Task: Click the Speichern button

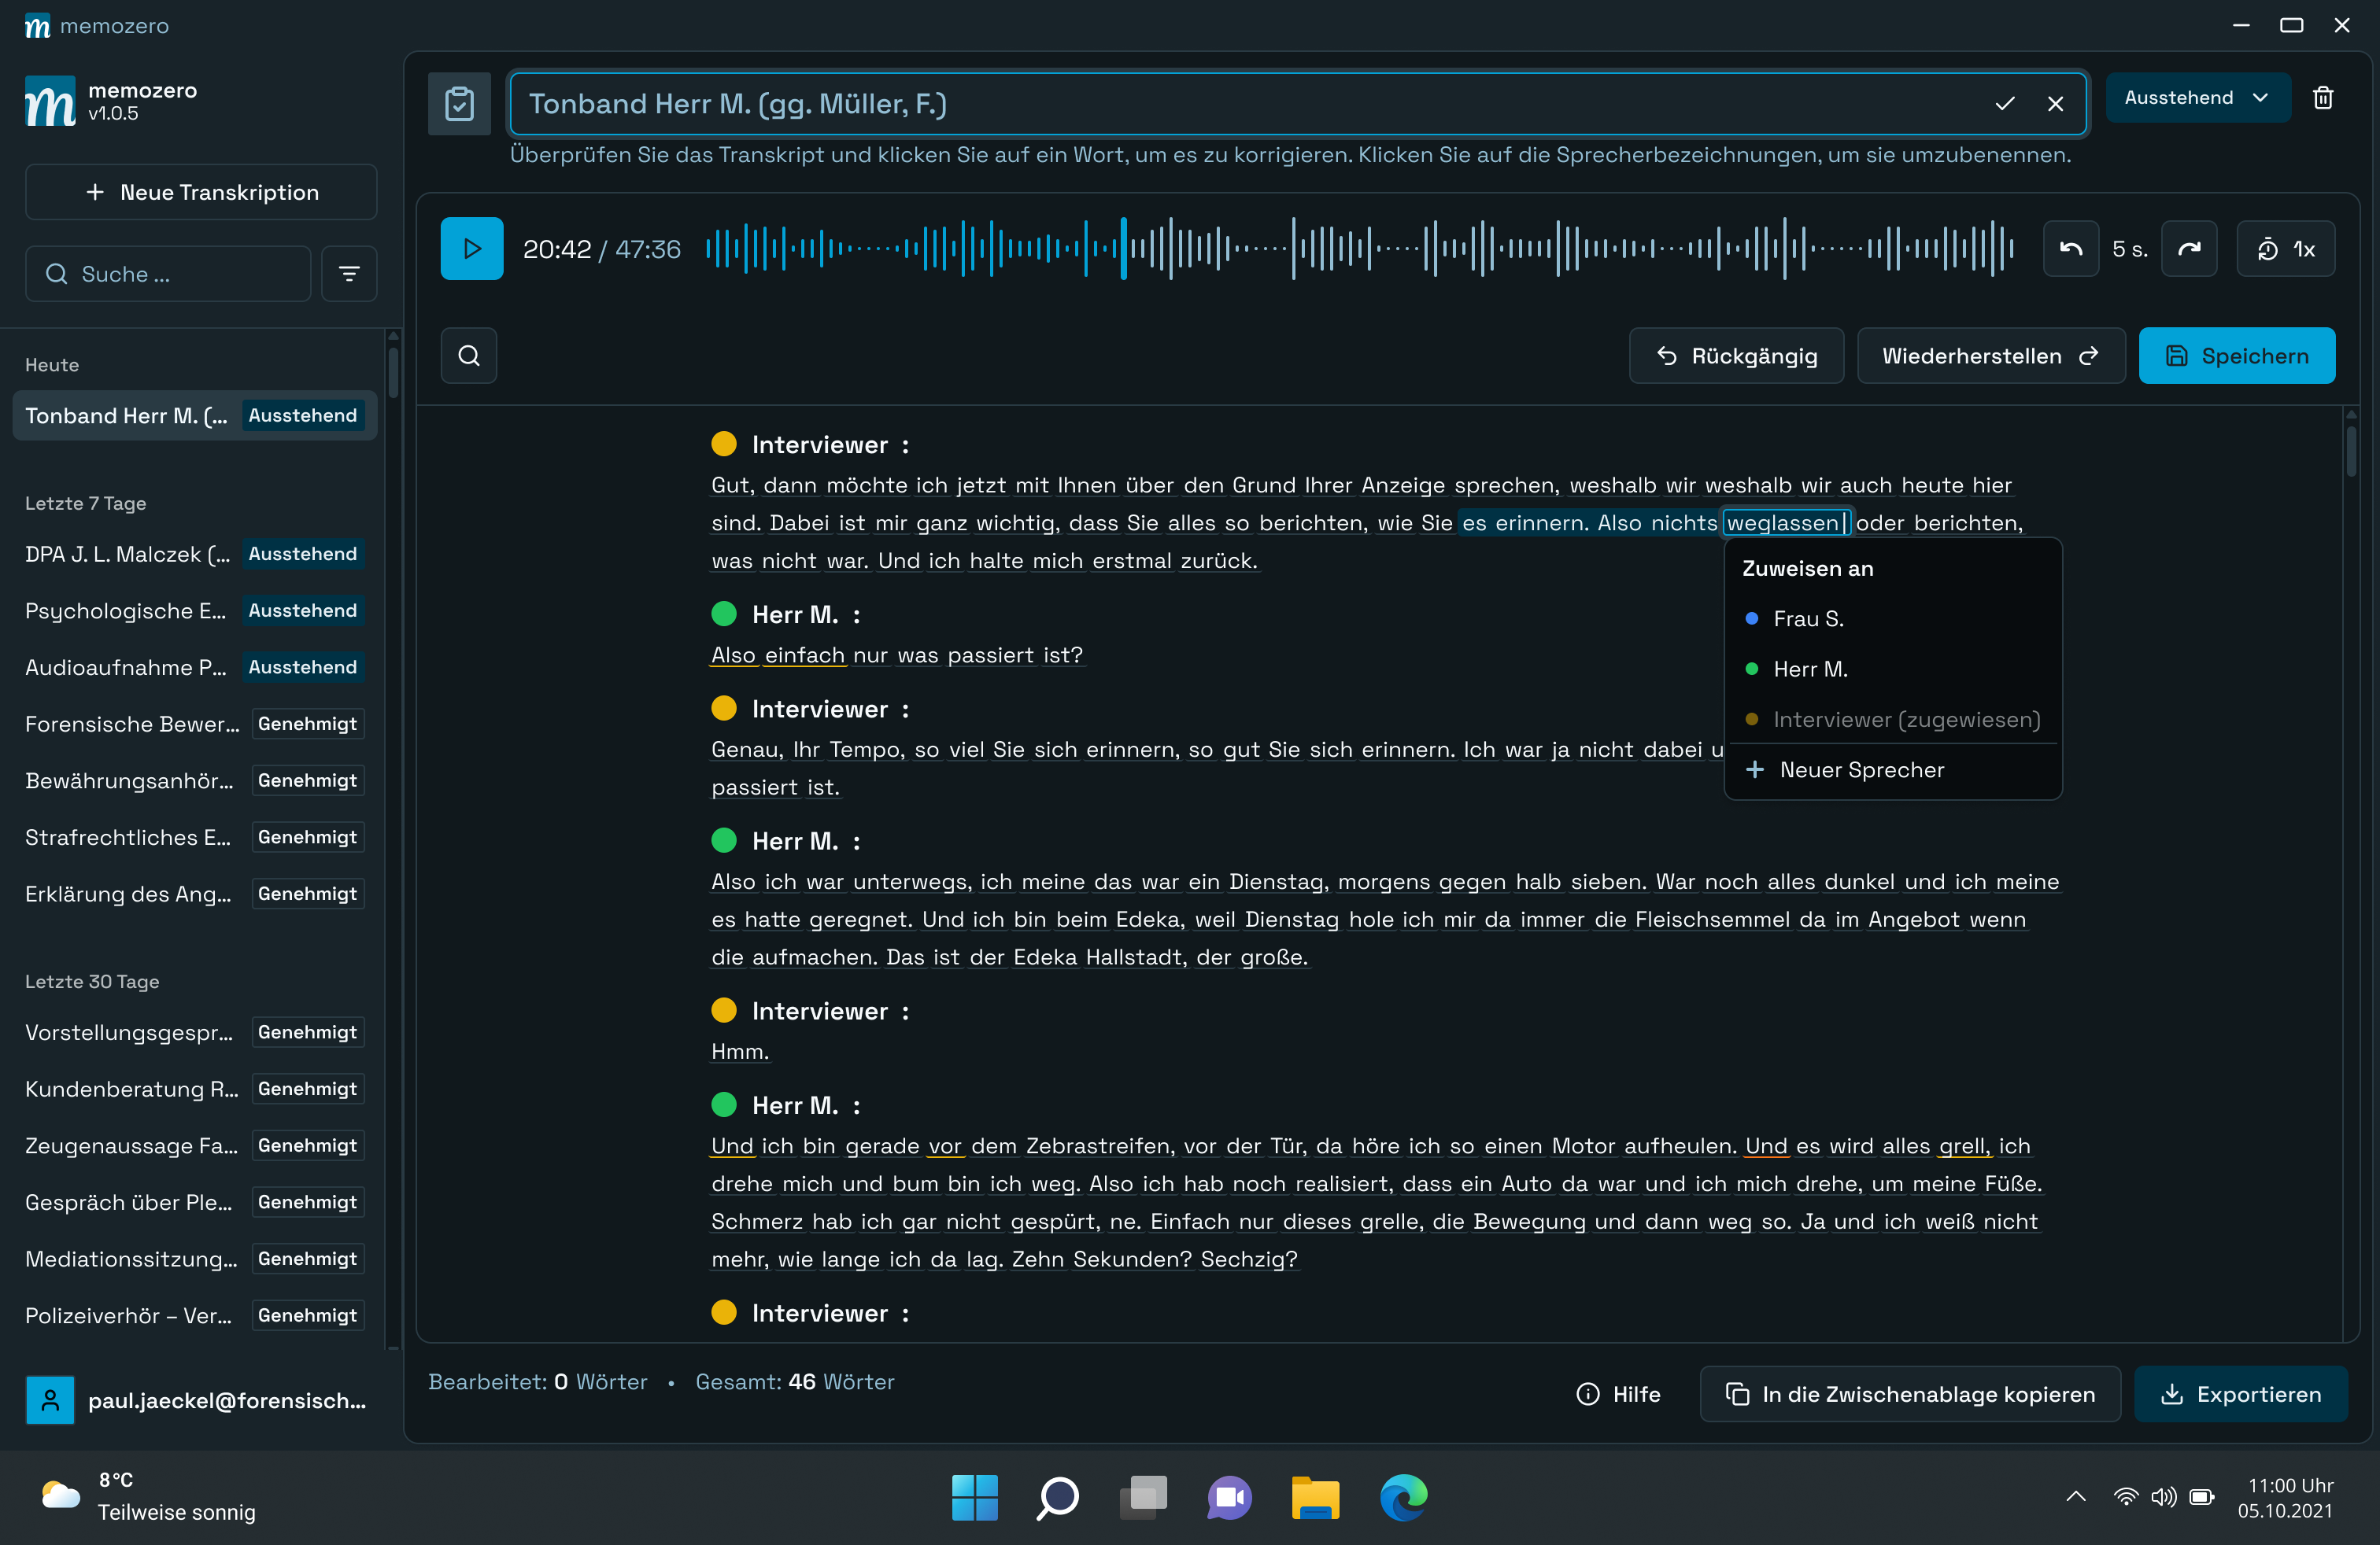Action: coord(2236,355)
